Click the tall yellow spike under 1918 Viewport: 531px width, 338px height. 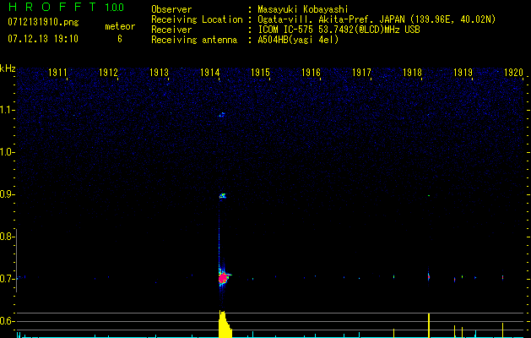[x=429, y=325]
